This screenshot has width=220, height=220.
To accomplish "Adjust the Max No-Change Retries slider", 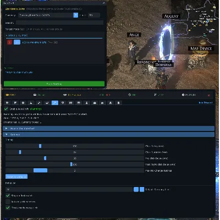I will coord(75,170).
